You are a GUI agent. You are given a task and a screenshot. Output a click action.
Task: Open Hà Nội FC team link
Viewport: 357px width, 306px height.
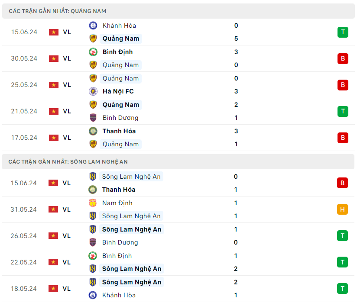pos(117,91)
